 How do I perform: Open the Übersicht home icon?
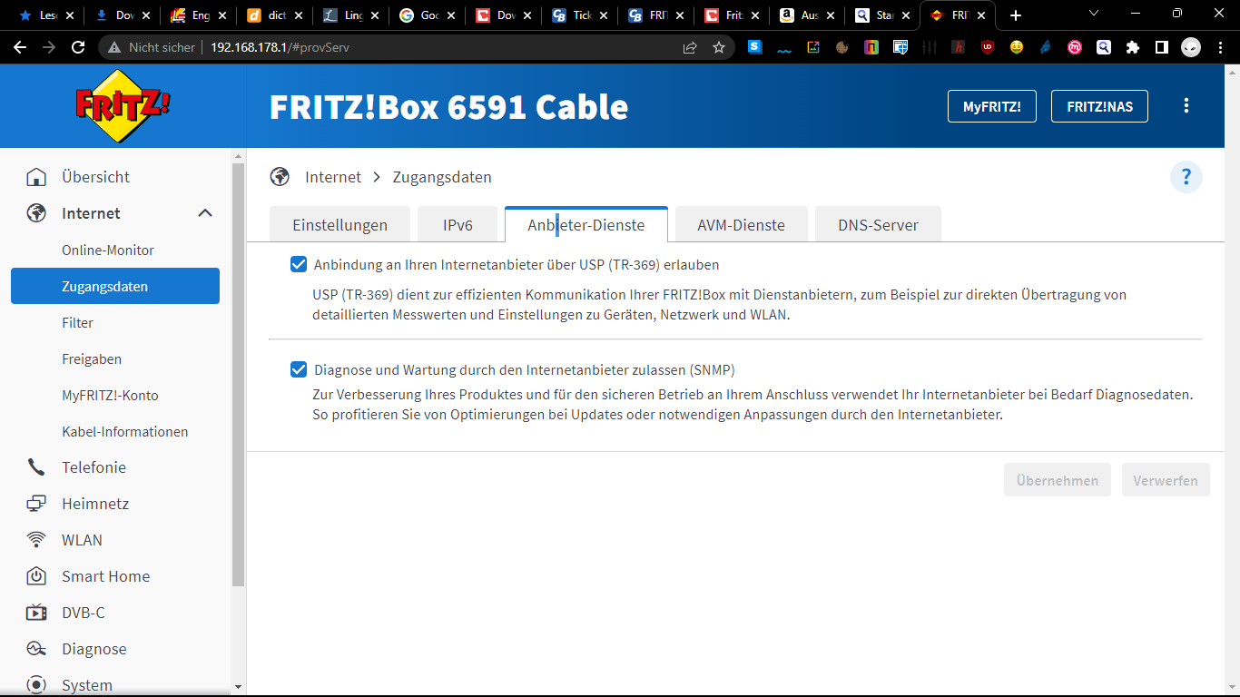pos(36,177)
